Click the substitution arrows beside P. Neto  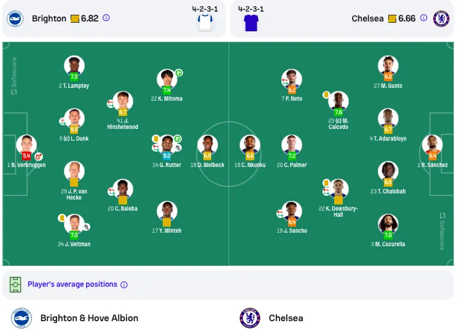coord(285,81)
